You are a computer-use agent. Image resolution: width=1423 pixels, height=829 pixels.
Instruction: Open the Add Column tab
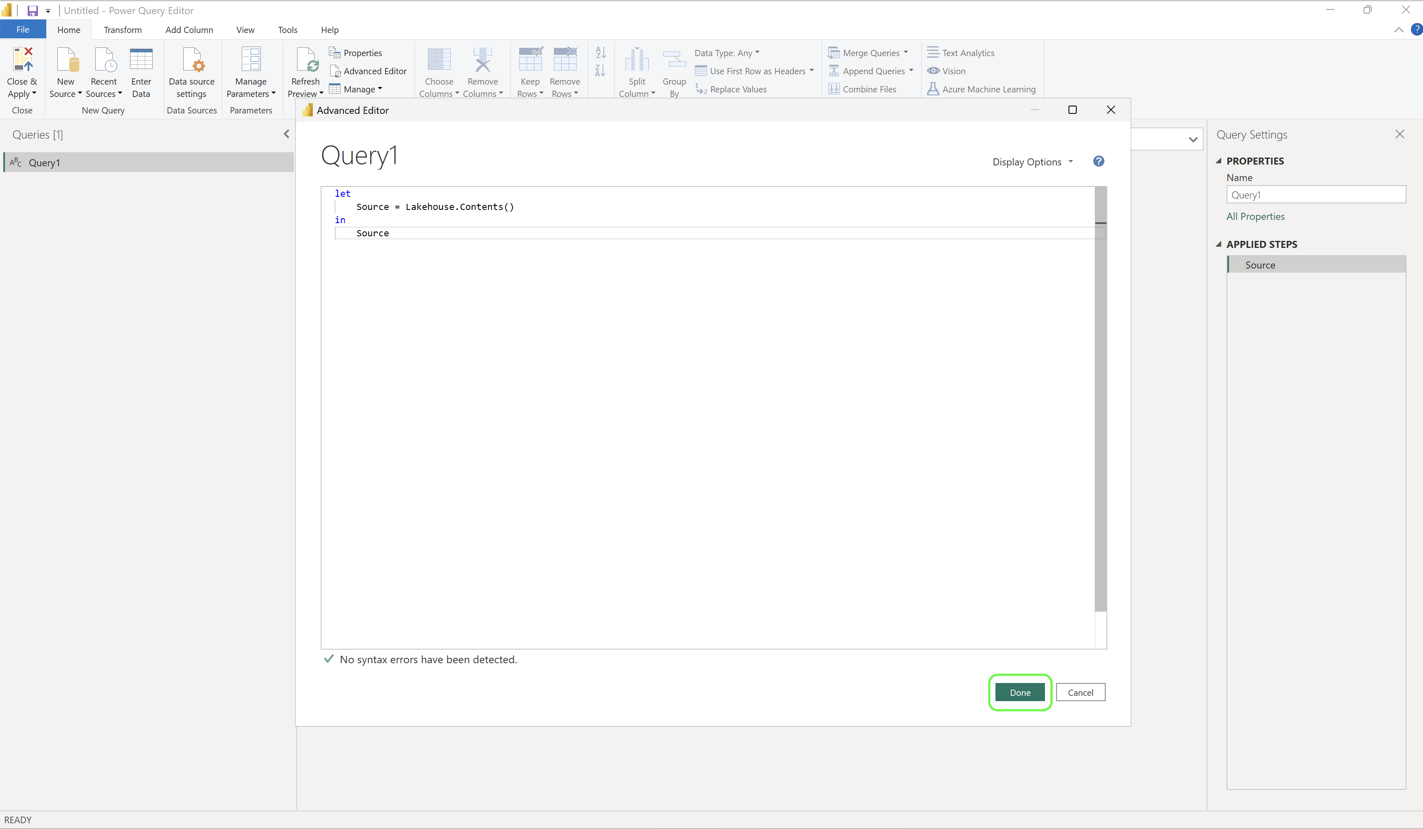[189, 29]
